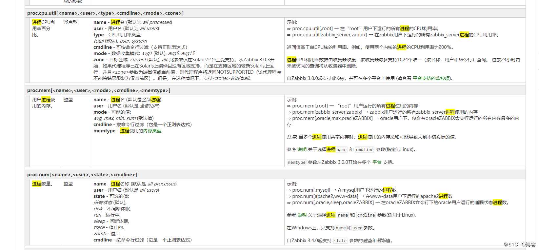This screenshot has width=539, height=250.
Task: Click the proc.num[,oracle,sleep,oracleZABBIX] example
Action: click(x=398, y=202)
